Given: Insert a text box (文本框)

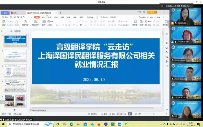Looking at the screenshot, I should click(x=135, y=23).
